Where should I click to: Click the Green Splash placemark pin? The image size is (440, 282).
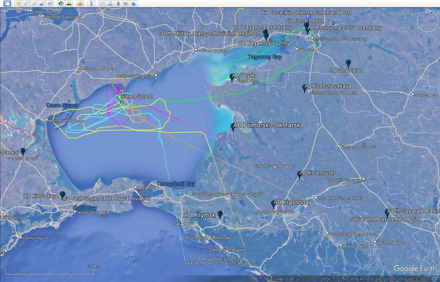click(x=121, y=99)
